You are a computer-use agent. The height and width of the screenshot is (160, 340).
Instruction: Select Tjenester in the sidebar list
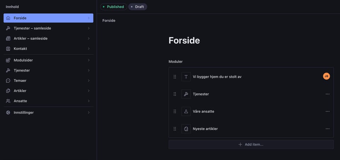22,70
